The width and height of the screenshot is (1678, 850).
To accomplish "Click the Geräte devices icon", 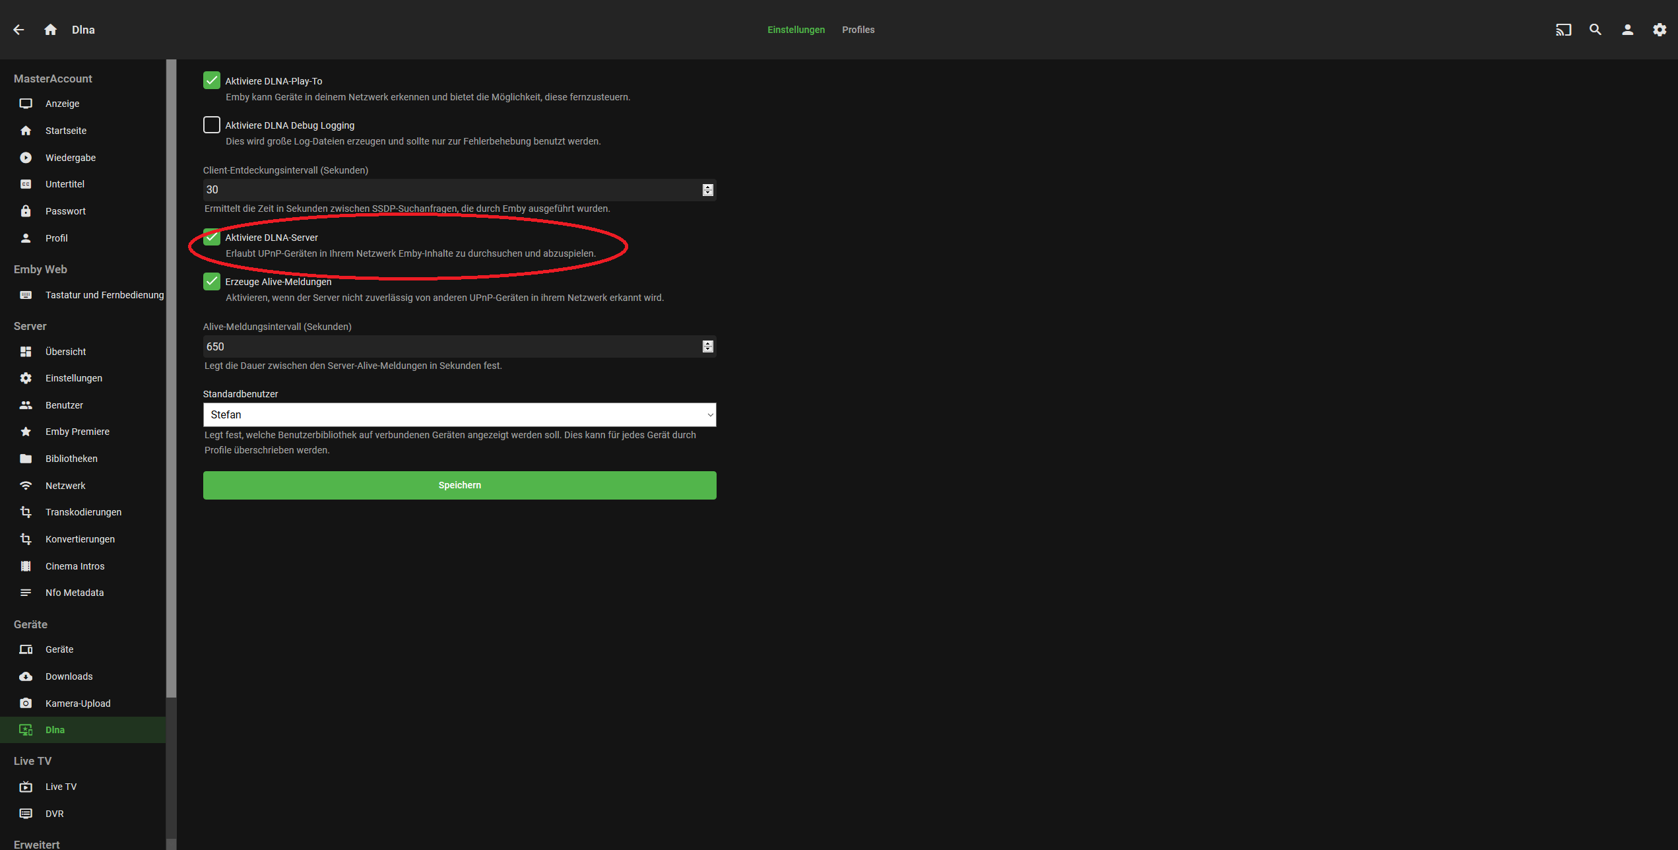I will pyautogui.click(x=26, y=649).
